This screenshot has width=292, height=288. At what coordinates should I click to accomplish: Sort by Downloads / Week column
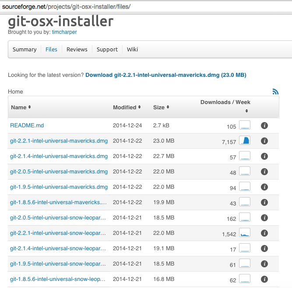point(225,102)
